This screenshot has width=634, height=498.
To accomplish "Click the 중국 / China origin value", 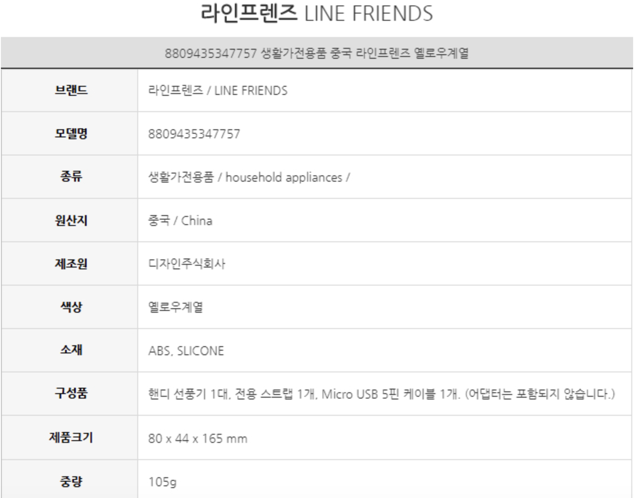I will [x=180, y=221].
